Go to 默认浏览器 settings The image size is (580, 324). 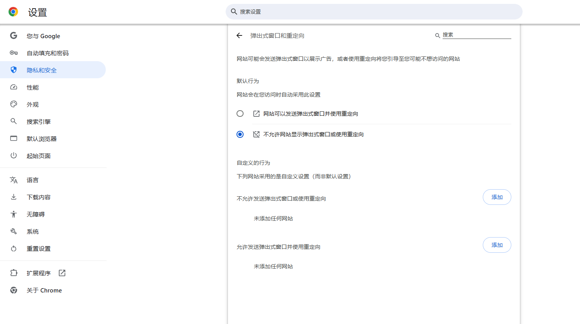point(53,139)
